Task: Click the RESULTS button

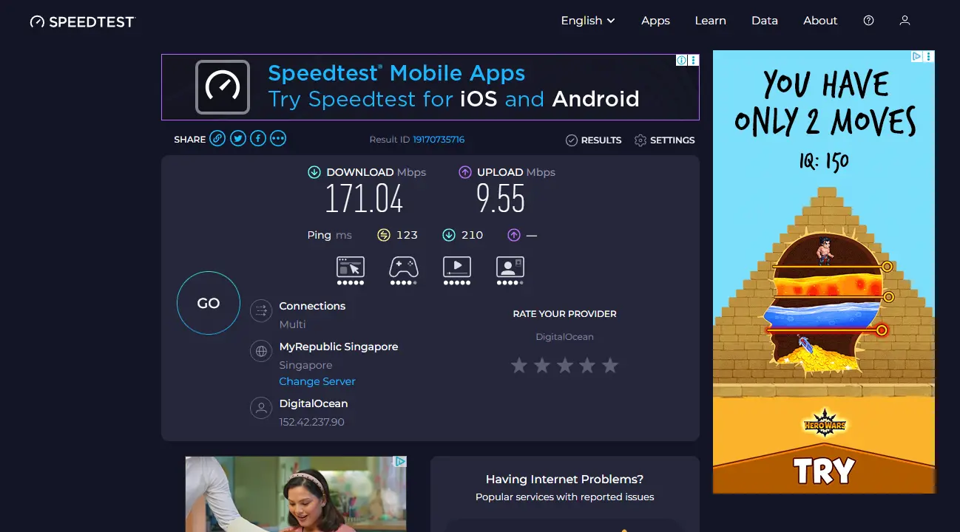Action: [x=593, y=140]
